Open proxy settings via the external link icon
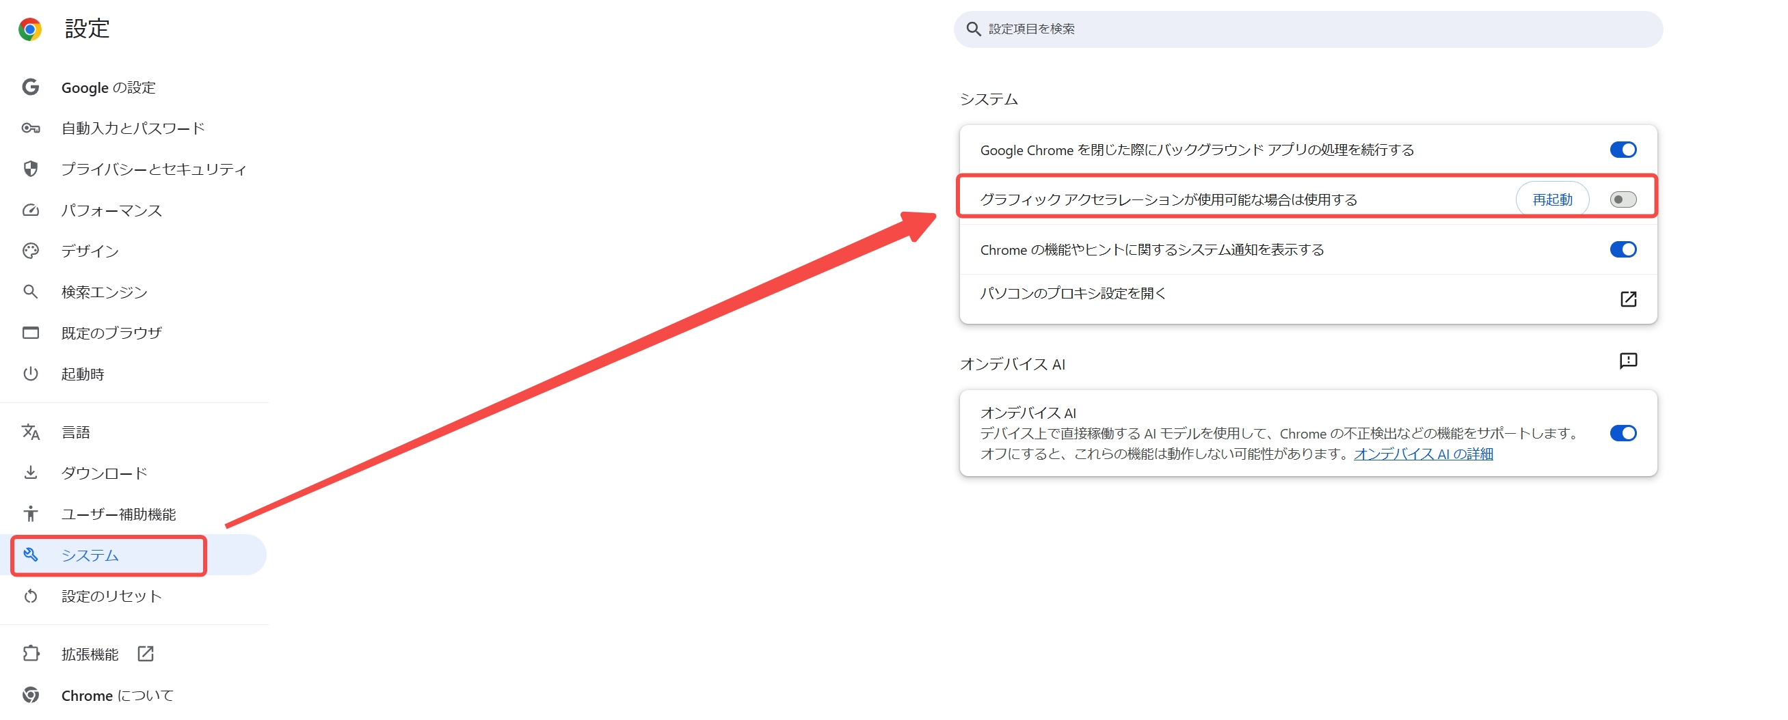Viewport: 1788px width, 720px height. click(1629, 299)
